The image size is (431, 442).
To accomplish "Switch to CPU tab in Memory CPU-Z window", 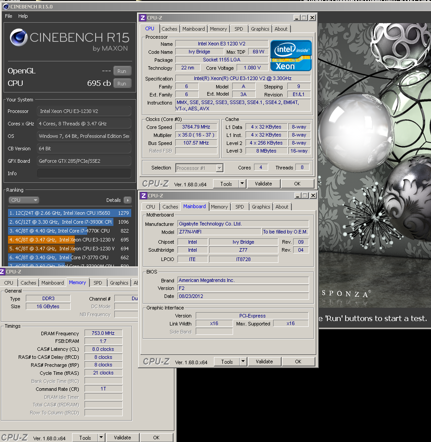I will pos(9,283).
